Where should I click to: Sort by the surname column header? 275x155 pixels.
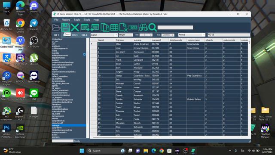(x=142, y=40)
